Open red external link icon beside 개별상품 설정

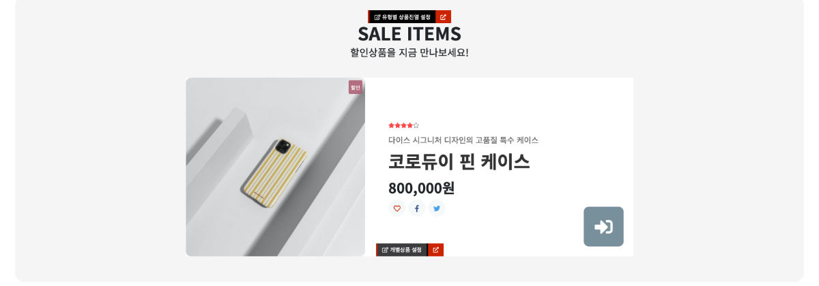435,250
